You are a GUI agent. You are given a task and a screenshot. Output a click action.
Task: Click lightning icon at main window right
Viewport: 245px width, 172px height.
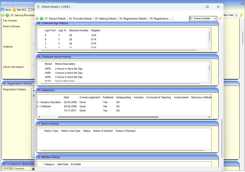click(241, 15)
